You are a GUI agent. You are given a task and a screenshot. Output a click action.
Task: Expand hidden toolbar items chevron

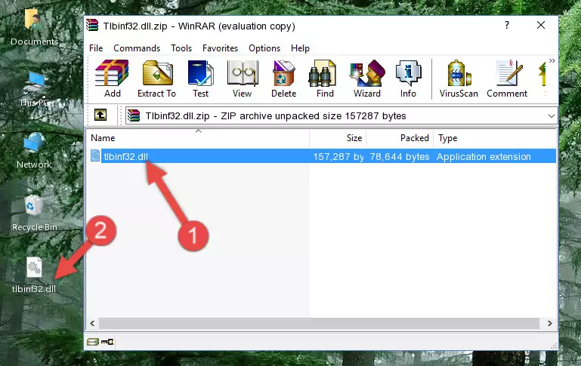point(552,61)
